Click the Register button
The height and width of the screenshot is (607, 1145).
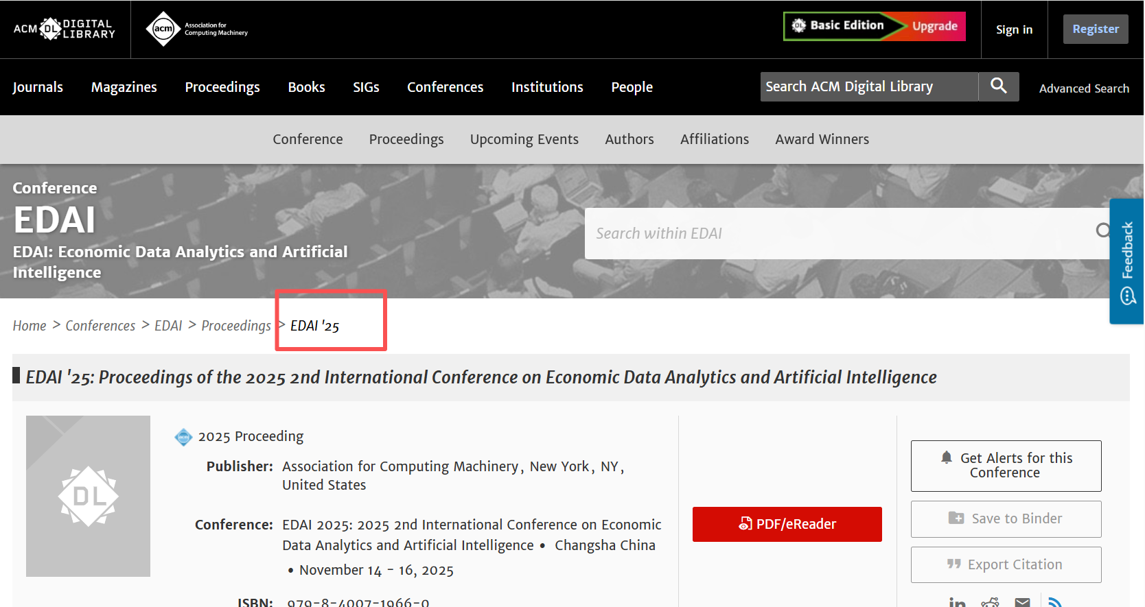(1095, 29)
